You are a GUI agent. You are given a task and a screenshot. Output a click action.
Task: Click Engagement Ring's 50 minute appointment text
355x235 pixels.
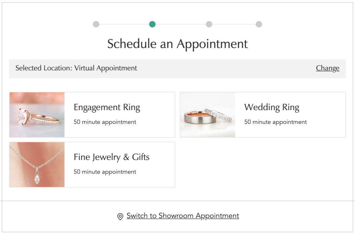click(105, 122)
